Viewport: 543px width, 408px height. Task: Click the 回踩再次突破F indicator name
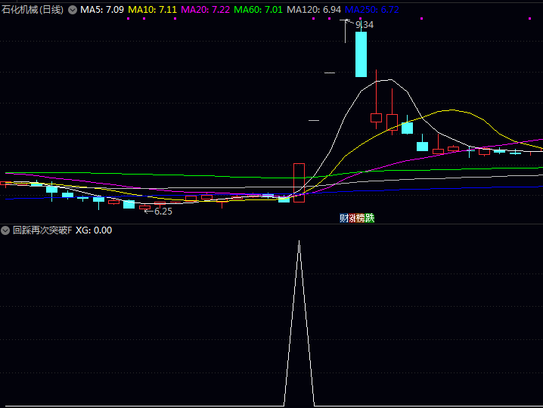[42, 230]
